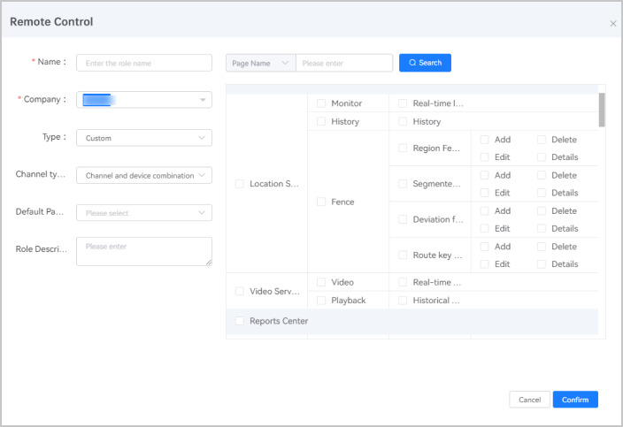Screen dimensions: 623x427
Task: Check the Location Service permission box
Action: click(240, 184)
